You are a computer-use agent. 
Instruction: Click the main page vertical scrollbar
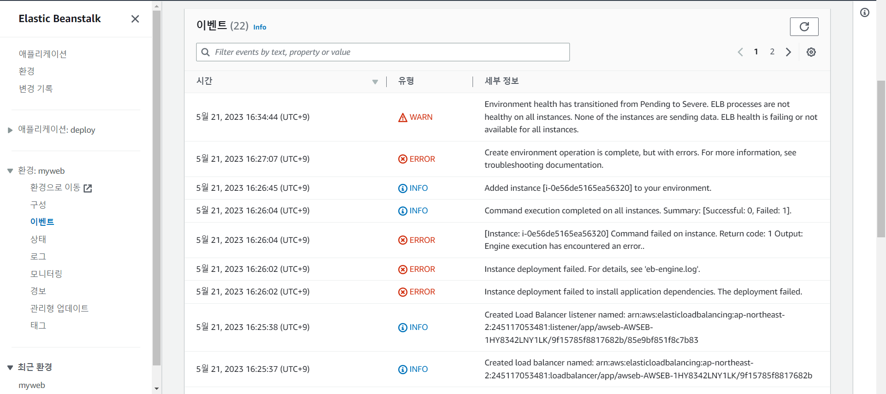tap(881, 159)
